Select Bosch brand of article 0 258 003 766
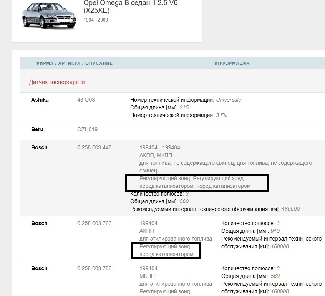Viewport: 325px width, 296px height. pos(39,268)
